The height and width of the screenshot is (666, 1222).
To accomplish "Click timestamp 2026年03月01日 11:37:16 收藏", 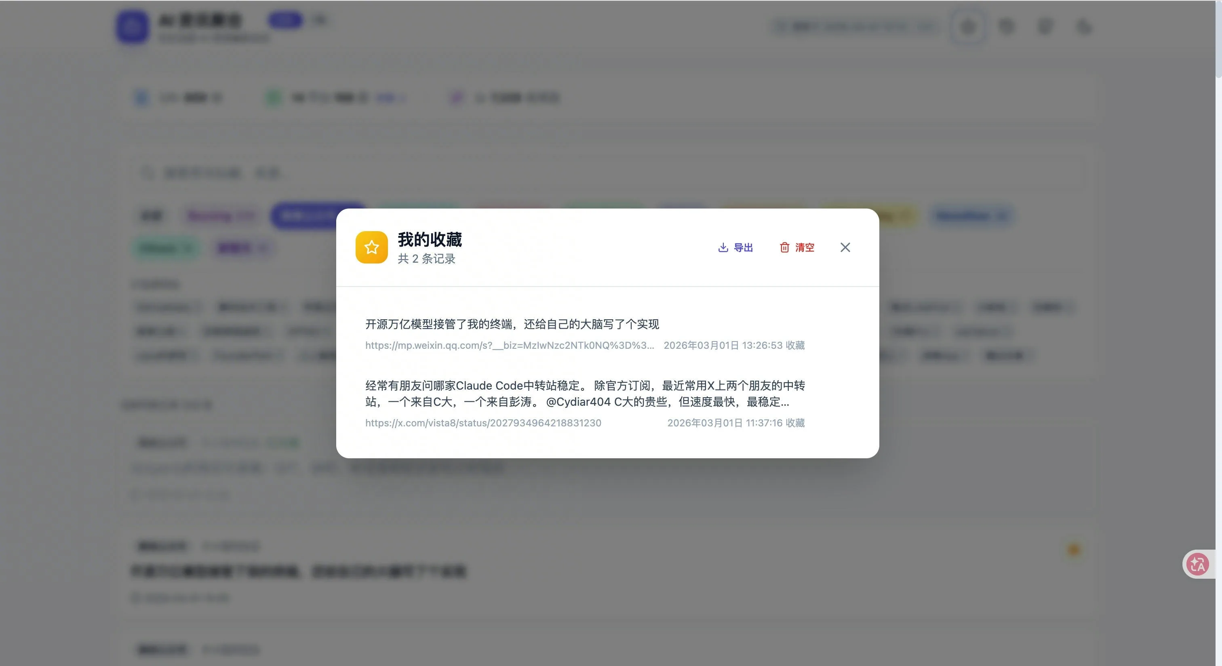I will click(x=736, y=423).
